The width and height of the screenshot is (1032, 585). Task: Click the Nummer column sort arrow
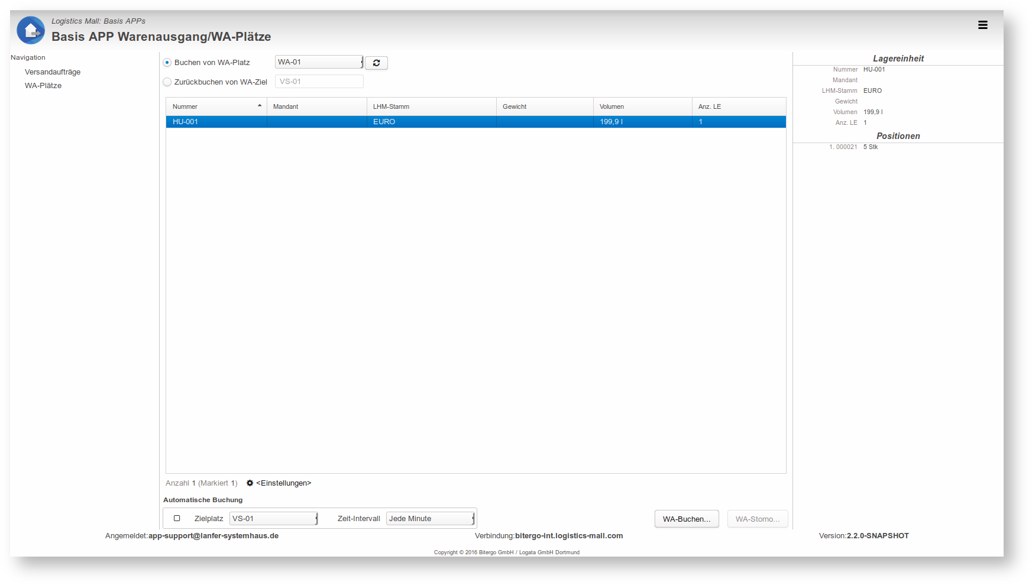tap(260, 106)
